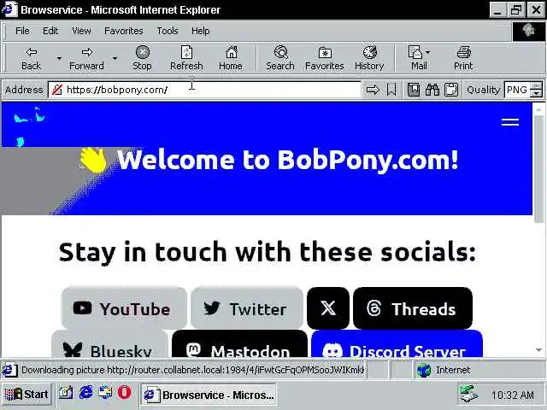Click the network tray icon
Viewport: 547px width, 410px height.
[468, 394]
